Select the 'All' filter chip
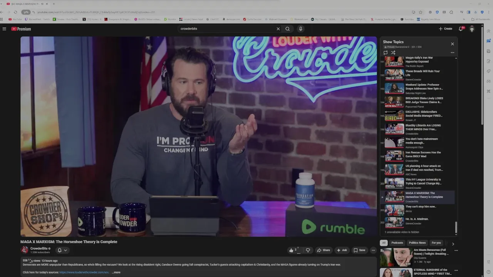 [384, 243]
